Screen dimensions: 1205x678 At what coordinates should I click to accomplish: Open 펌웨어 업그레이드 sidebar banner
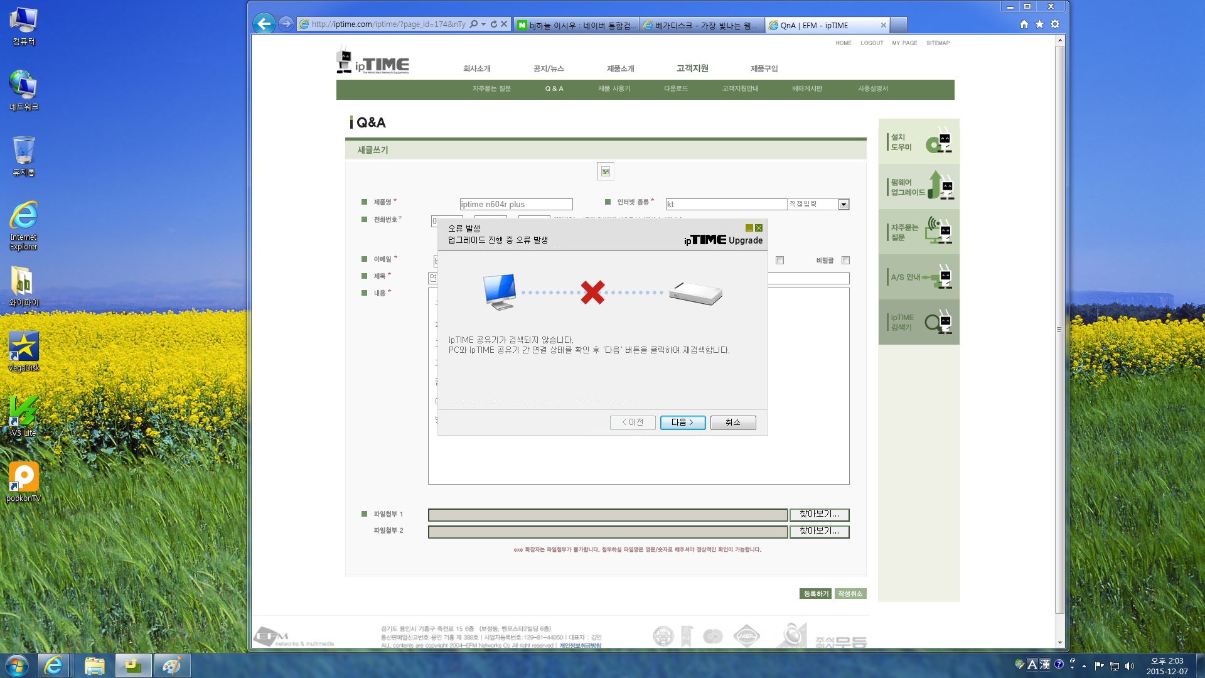point(919,186)
